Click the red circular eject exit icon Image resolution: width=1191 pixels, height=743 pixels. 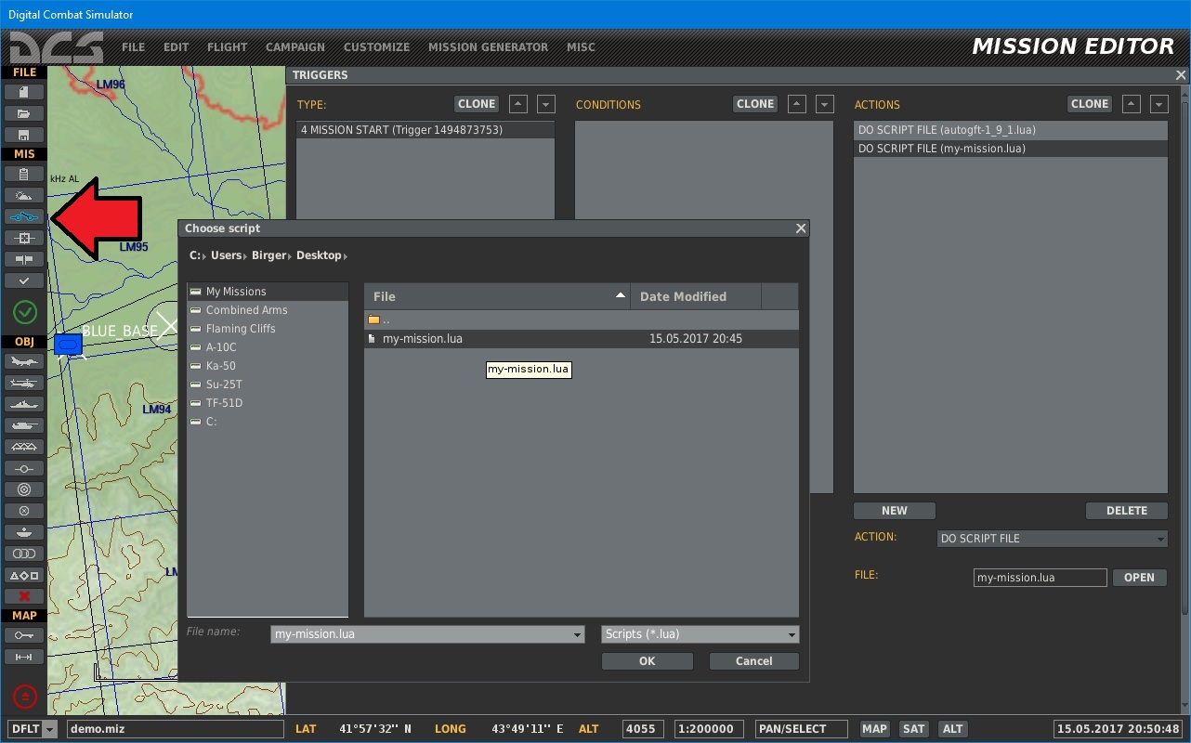point(25,696)
